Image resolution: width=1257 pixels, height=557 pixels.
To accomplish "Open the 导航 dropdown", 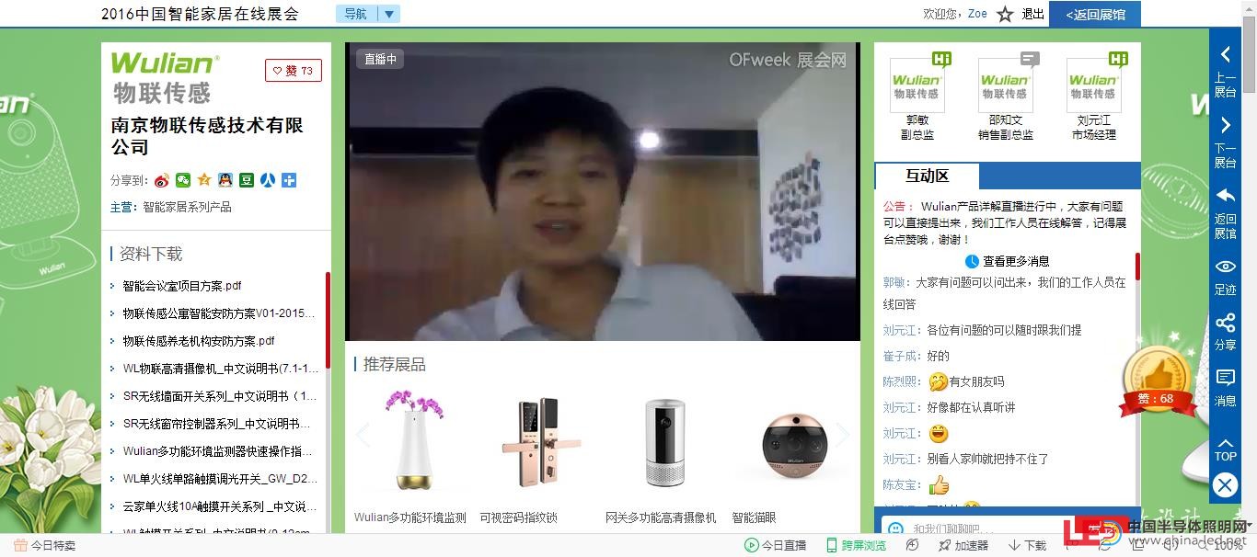I will click(368, 14).
